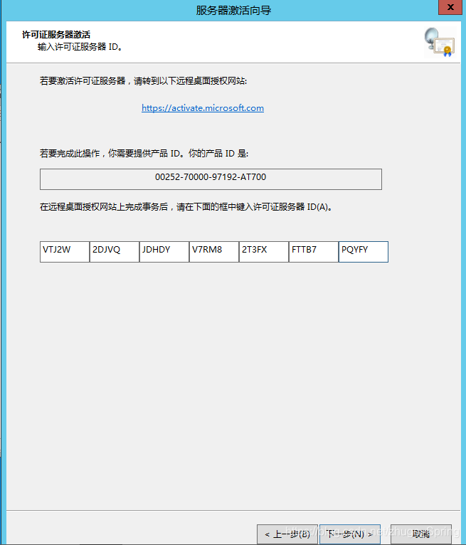This screenshot has height=545, width=466.
Task: Select the 2T3FX license ID box
Action: point(264,252)
